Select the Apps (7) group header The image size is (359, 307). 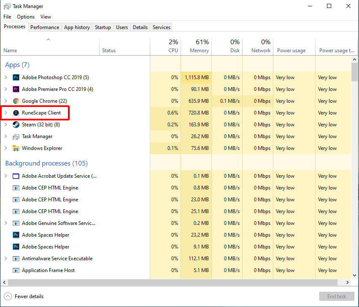pos(17,65)
